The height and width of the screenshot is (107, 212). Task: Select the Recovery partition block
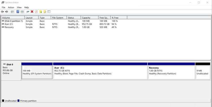(x=172, y=72)
